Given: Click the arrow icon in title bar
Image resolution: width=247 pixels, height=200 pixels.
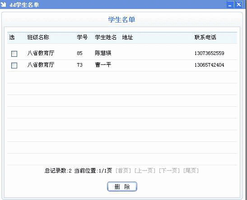Looking at the screenshot, I should pos(3,5).
